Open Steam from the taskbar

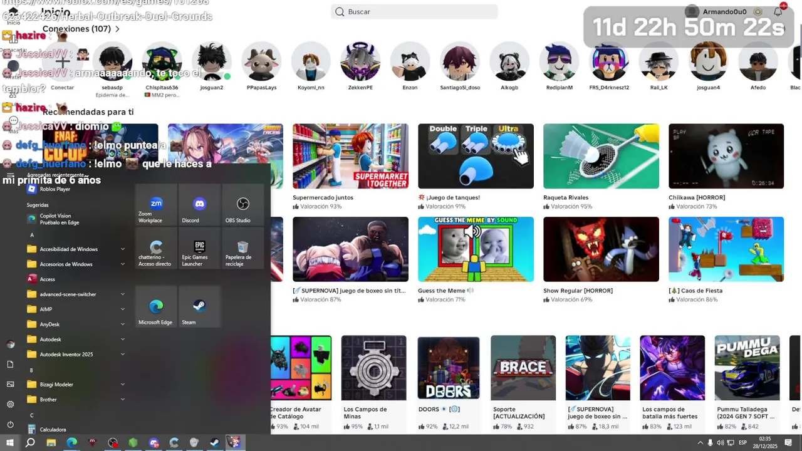214,443
